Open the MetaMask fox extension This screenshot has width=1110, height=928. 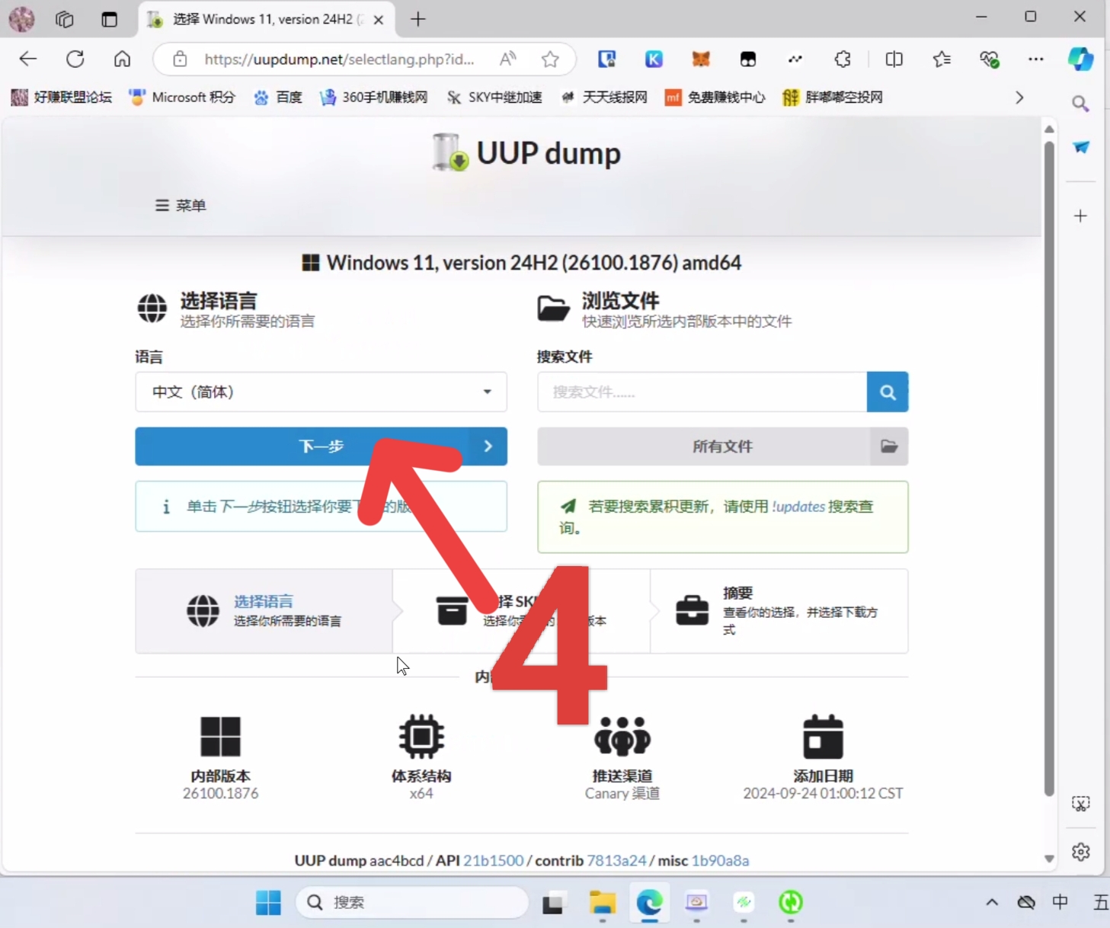click(701, 59)
